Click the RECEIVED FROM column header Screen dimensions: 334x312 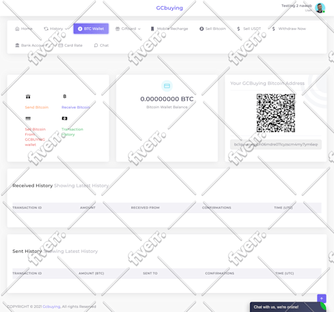click(x=145, y=207)
